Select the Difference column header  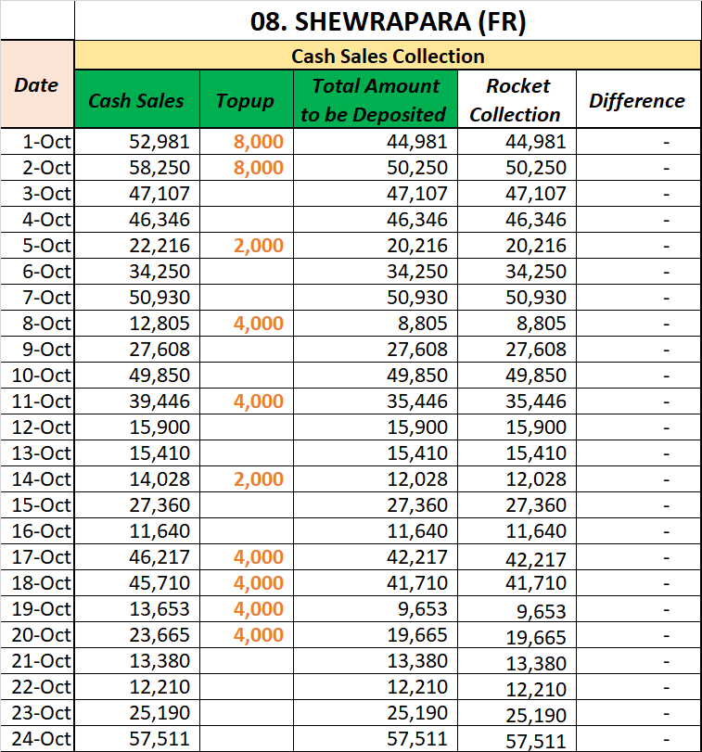click(x=637, y=100)
